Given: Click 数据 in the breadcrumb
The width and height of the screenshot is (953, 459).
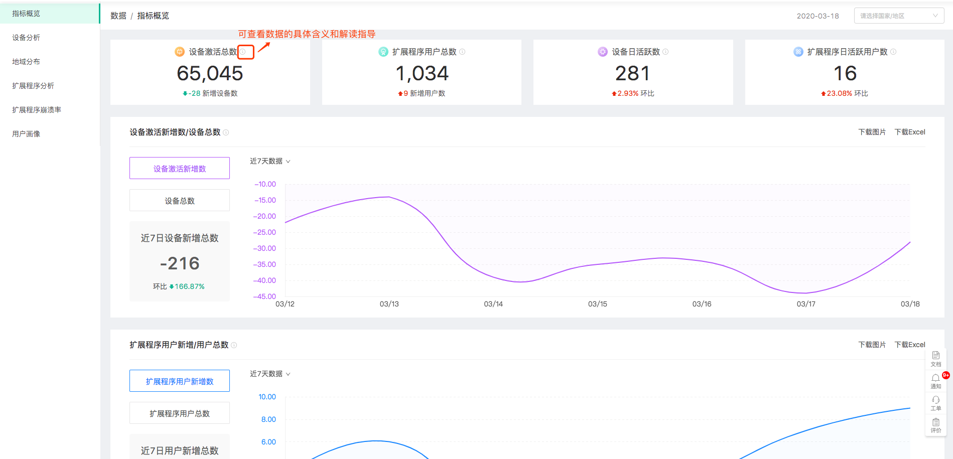Looking at the screenshot, I should (118, 16).
